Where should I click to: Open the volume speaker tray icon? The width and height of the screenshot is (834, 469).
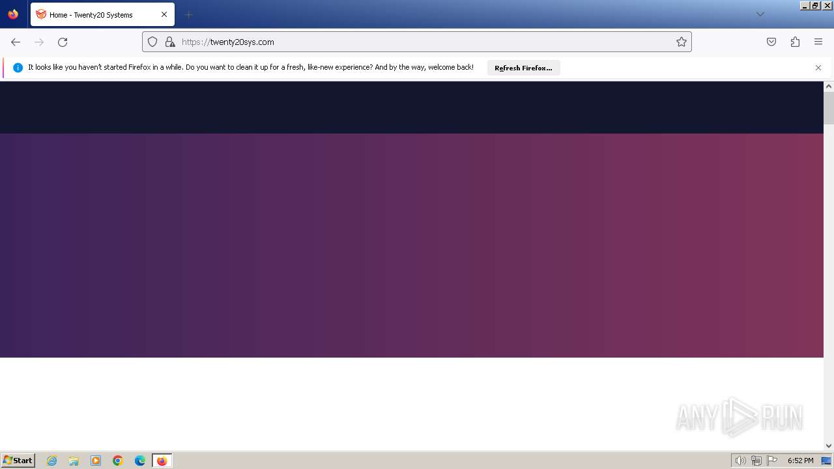click(x=740, y=461)
